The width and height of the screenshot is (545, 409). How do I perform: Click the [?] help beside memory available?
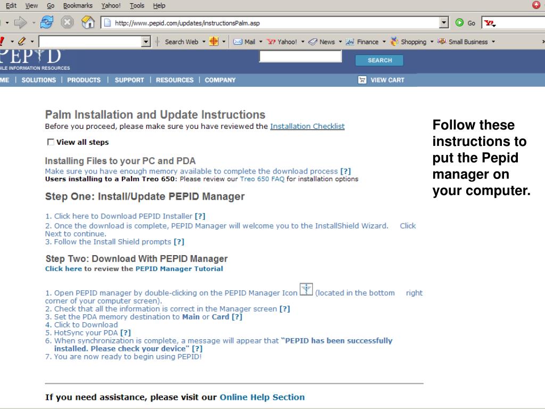345,171
